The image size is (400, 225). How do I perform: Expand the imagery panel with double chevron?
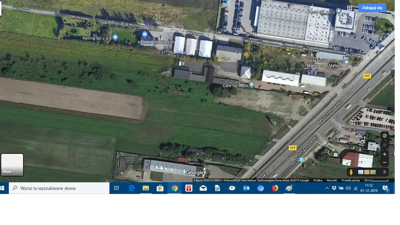(384, 172)
